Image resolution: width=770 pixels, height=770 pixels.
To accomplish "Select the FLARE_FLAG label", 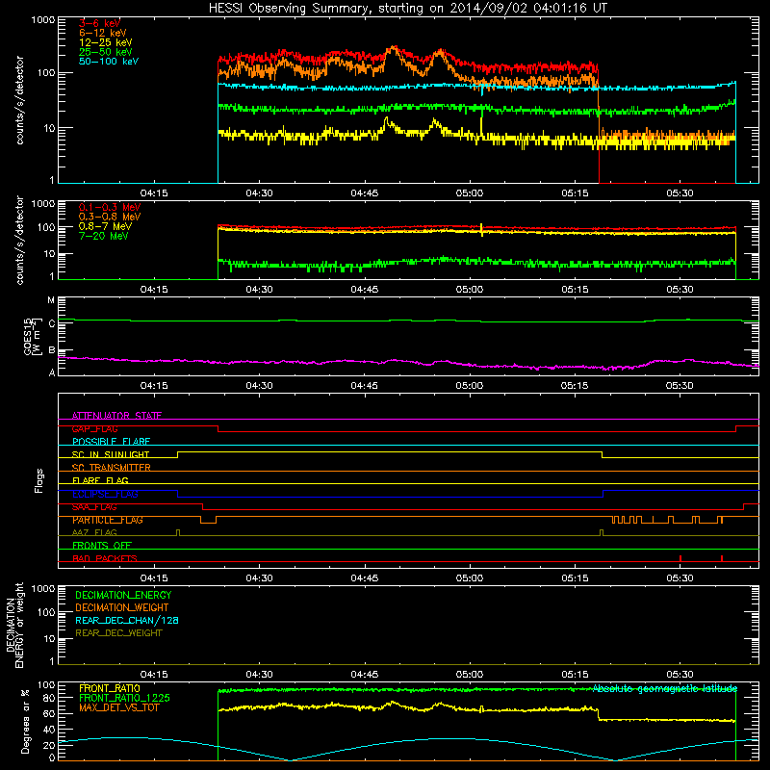I will (100, 480).
